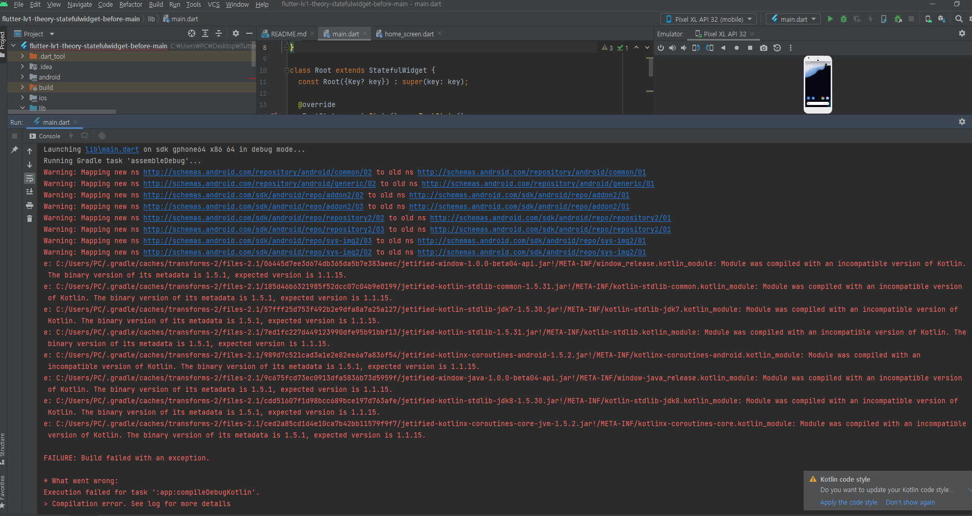
Task: Collapse the project root node
Action: 14,46
